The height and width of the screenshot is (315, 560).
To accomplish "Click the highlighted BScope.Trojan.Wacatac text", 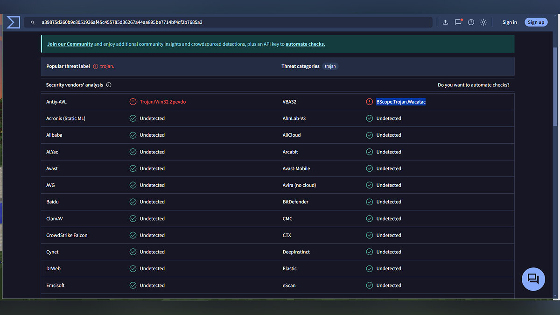I will (401, 102).
